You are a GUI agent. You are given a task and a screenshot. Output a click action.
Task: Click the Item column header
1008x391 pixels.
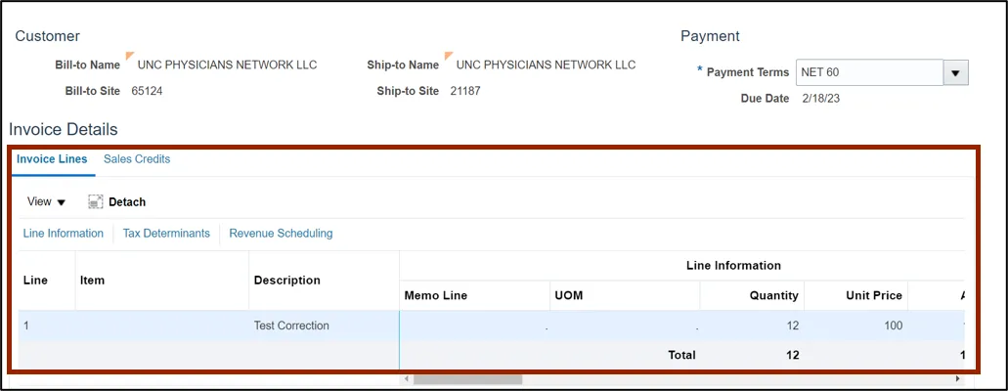(92, 281)
